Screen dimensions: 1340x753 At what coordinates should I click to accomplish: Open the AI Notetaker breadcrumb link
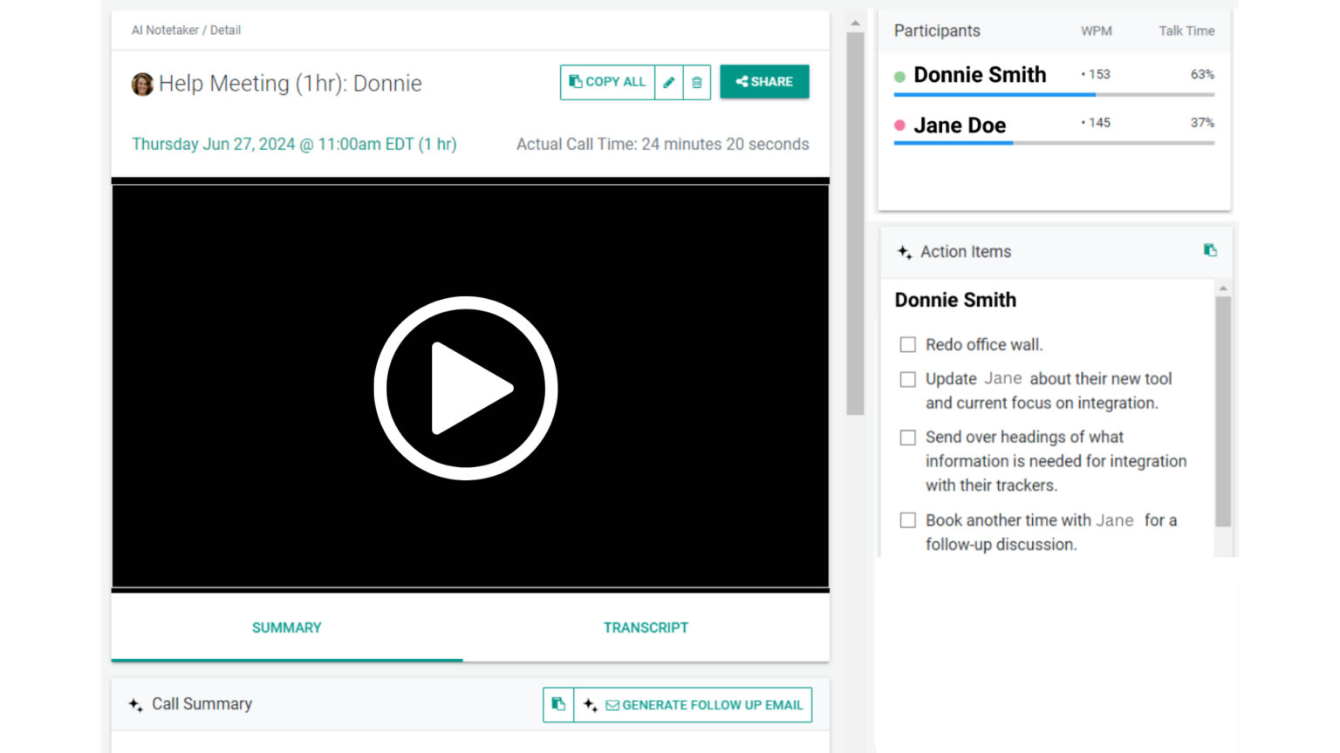coord(165,30)
